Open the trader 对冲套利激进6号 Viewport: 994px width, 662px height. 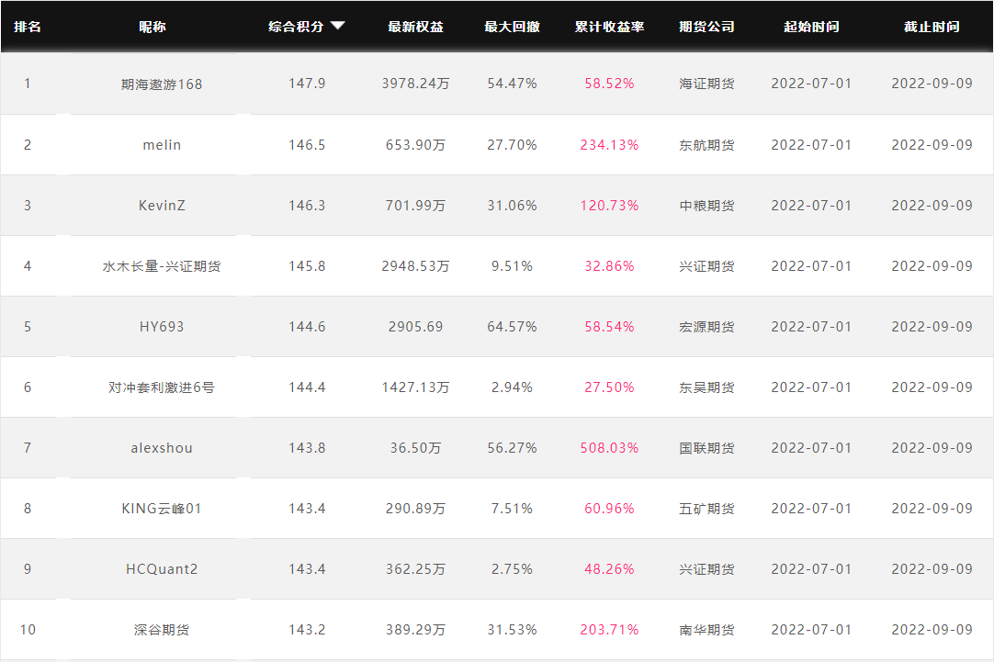pyautogui.click(x=162, y=387)
